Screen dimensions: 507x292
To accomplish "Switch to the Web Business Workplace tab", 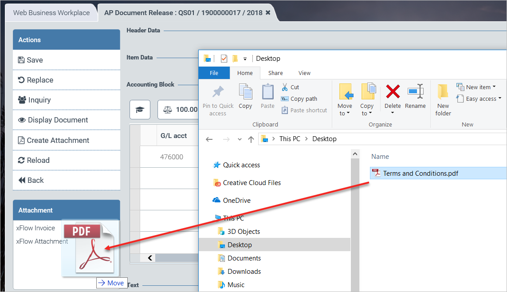I will [x=51, y=13].
